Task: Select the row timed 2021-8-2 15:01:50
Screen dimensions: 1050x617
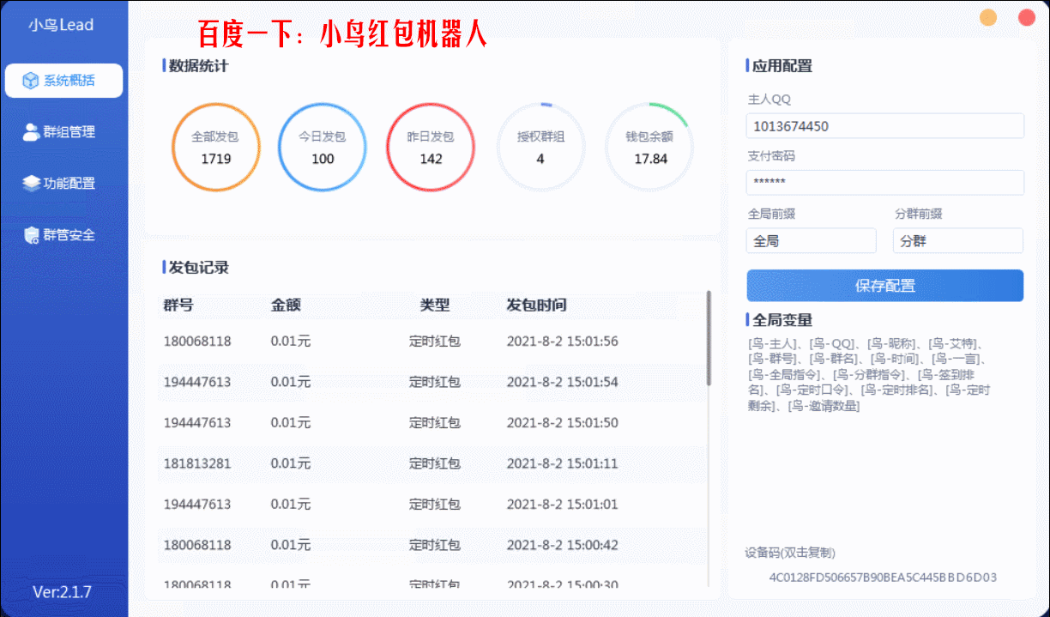Action: [x=431, y=422]
